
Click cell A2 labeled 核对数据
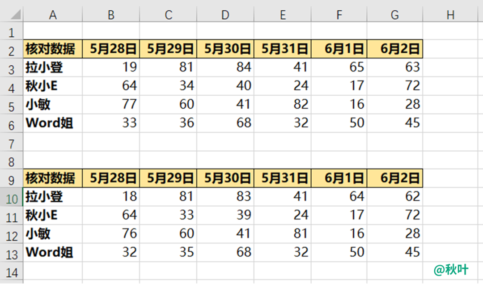click(53, 49)
